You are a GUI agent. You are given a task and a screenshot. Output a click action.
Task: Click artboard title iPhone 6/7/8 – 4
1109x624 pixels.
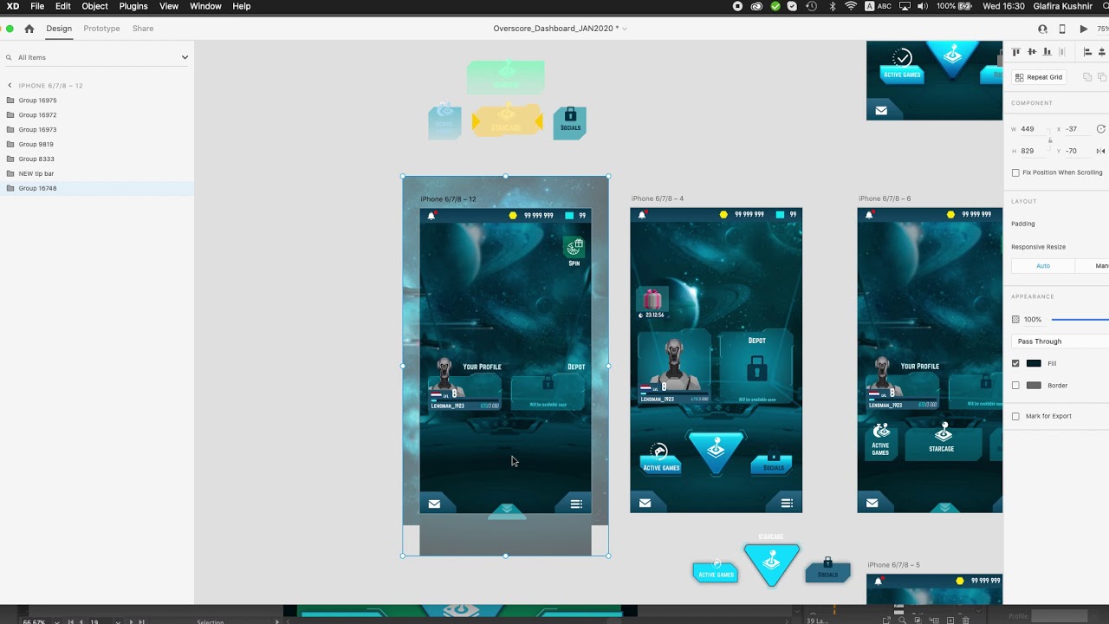[657, 198]
